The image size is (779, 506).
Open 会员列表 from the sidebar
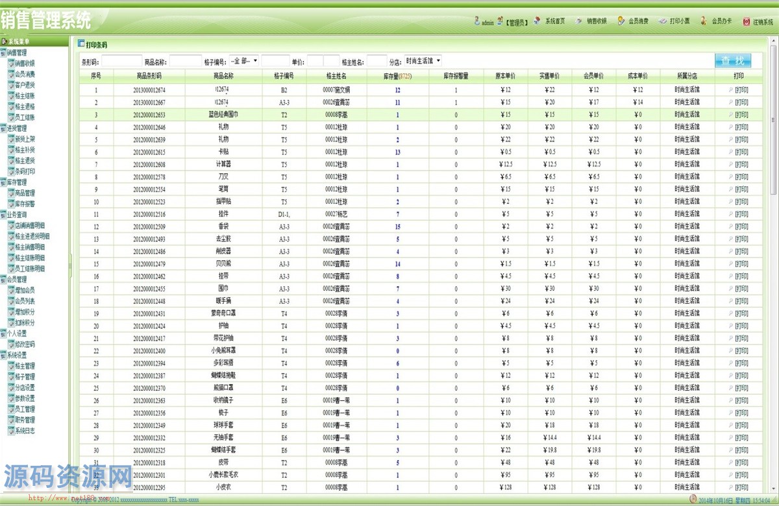click(x=25, y=301)
